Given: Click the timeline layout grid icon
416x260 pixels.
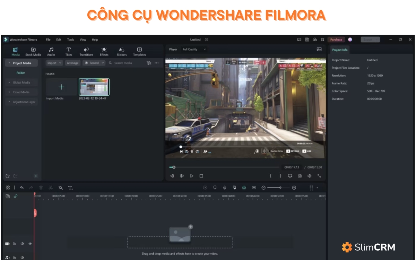Looking at the screenshot, I should 8,188.
